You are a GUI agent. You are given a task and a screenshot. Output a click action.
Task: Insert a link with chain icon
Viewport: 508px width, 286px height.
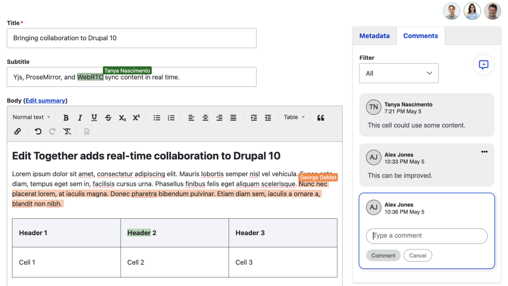[17, 131]
